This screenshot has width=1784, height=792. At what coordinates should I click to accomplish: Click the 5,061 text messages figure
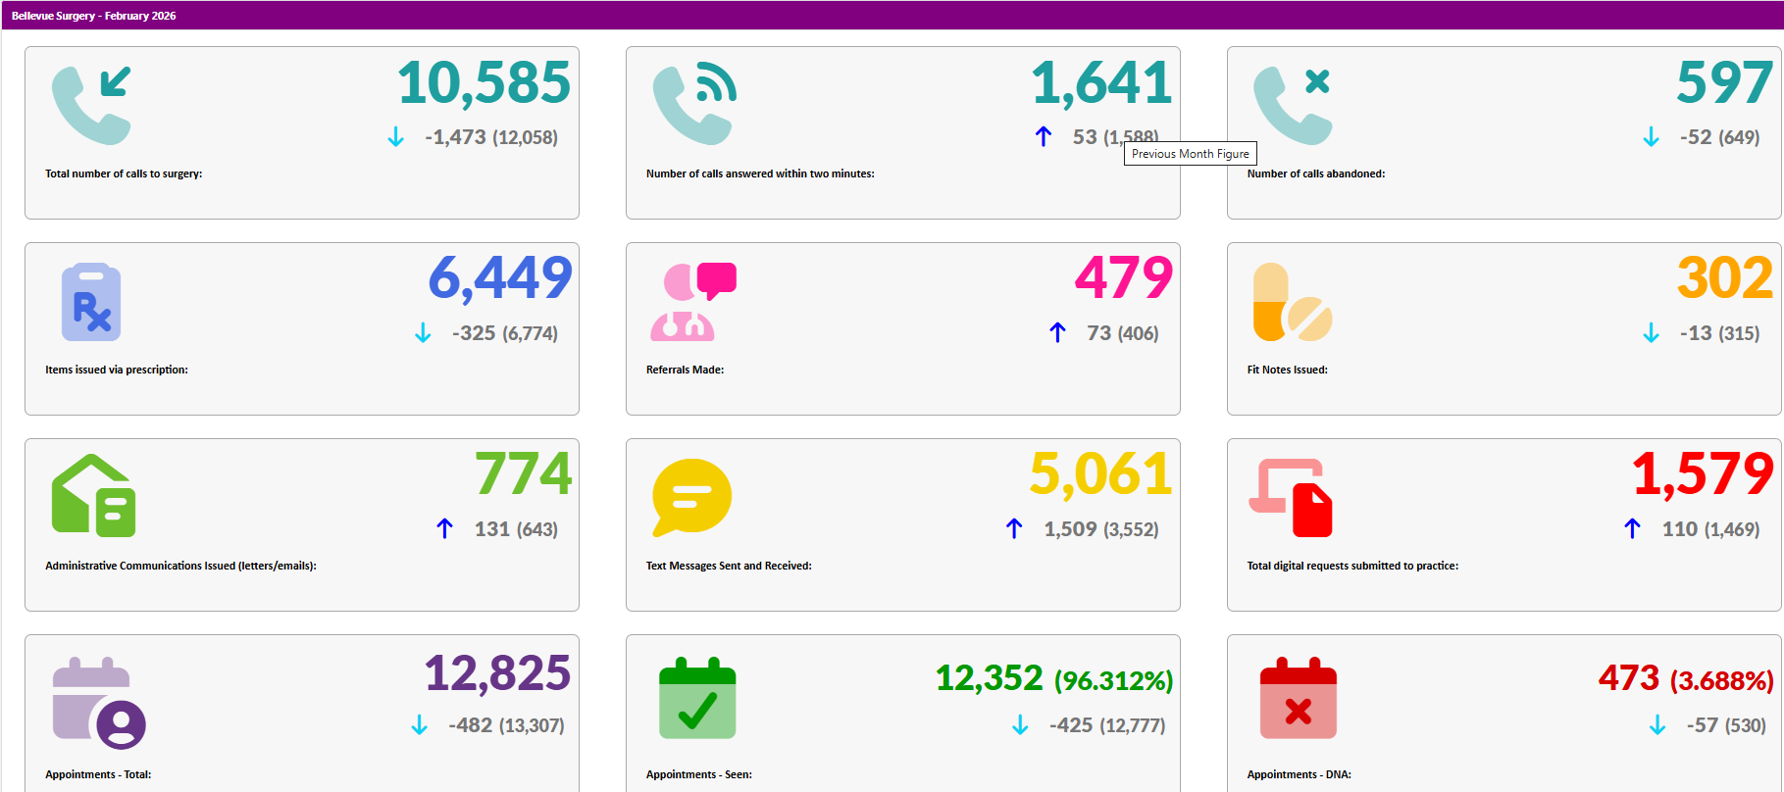click(1100, 474)
